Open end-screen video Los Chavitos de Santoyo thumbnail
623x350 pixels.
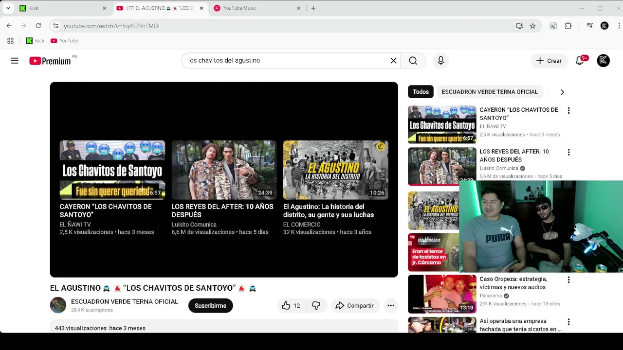click(x=112, y=170)
